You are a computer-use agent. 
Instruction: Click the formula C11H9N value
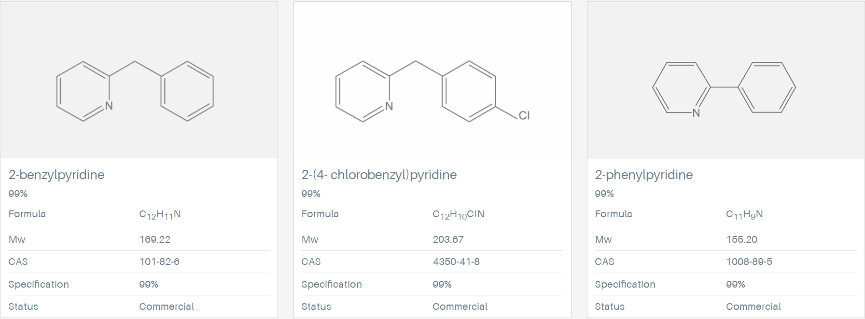tap(744, 215)
